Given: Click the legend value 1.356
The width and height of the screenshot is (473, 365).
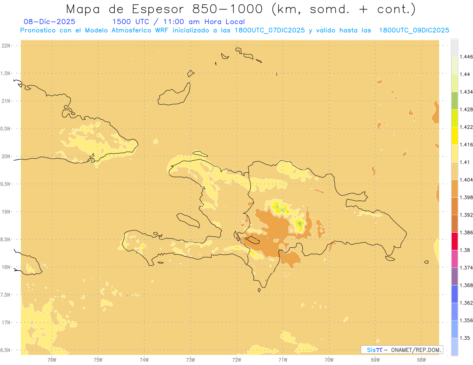Looking at the screenshot, I should [x=467, y=321].
